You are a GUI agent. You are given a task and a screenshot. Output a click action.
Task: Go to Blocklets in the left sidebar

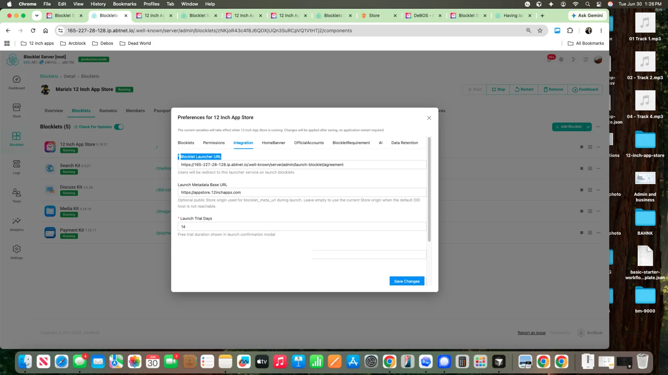coord(17,139)
